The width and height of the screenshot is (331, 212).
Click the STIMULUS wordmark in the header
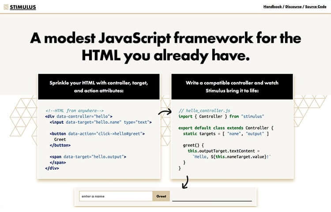click(23, 7)
